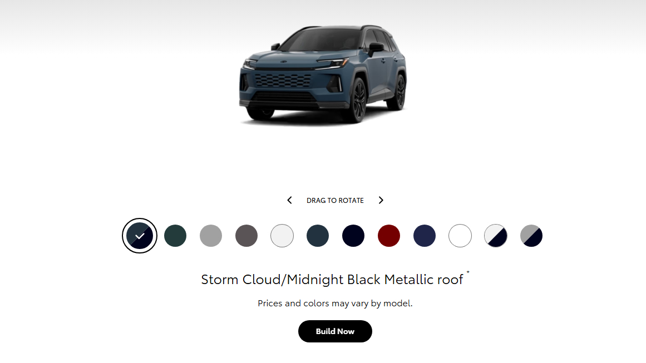This screenshot has width=646, height=363.
Task: Choose the off-white pearl swatch
Action: click(282, 236)
